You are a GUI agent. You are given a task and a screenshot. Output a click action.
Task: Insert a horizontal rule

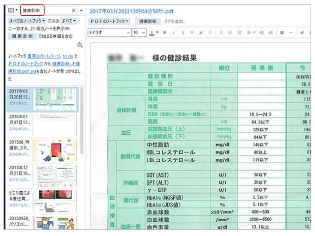click(x=291, y=32)
